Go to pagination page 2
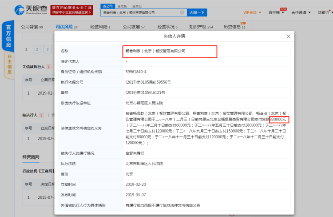 37,49
